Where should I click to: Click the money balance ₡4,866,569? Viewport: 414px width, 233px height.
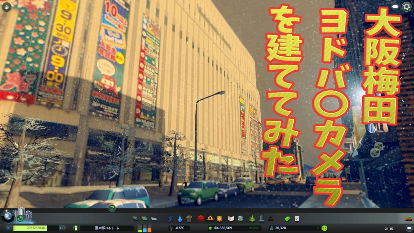coord(223,228)
